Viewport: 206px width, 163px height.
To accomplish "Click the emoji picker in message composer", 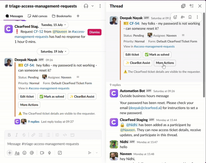I will click(x=24, y=153).
